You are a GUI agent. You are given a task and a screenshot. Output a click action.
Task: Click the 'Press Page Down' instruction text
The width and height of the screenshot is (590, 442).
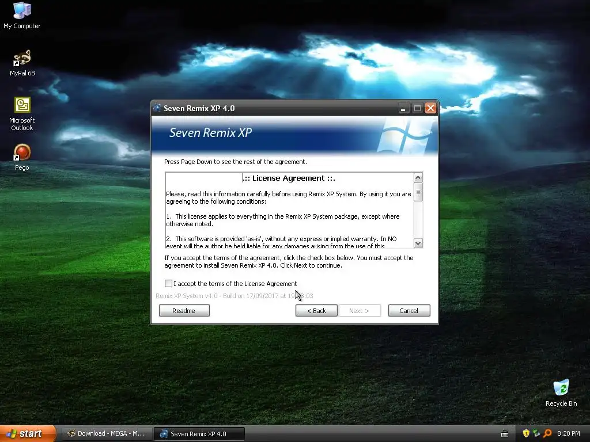coord(236,162)
